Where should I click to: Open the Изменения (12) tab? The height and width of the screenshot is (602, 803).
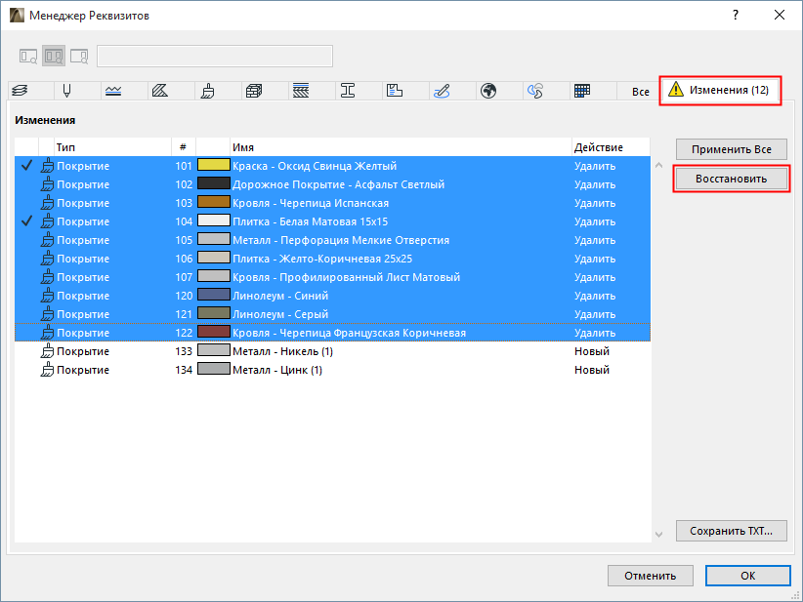pos(720,91)
